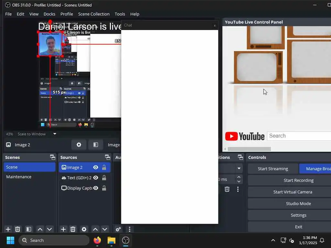Focus the YouTube Search field
The width and height of the screenshot is (331, 248).
coord(299,136)
